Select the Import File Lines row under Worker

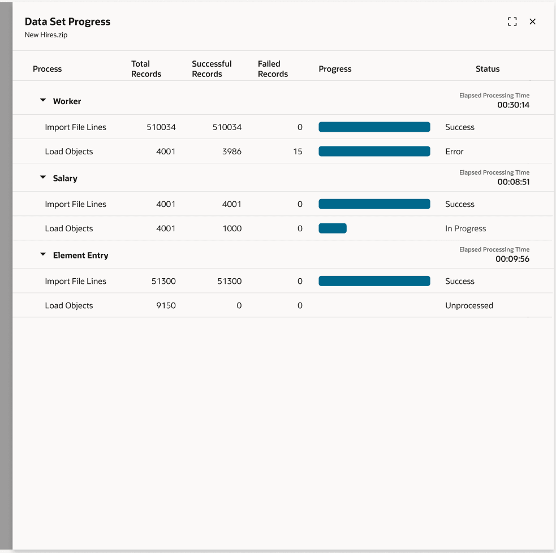click(x=76, y=127)
